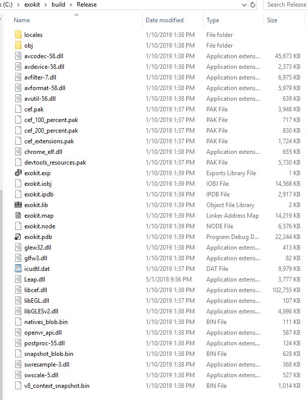Click the exokit.map document icon

18,216
